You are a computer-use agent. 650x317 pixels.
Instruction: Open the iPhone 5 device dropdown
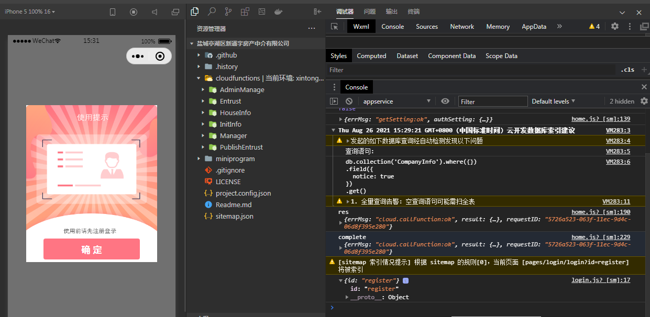click(x=30, y=12)
